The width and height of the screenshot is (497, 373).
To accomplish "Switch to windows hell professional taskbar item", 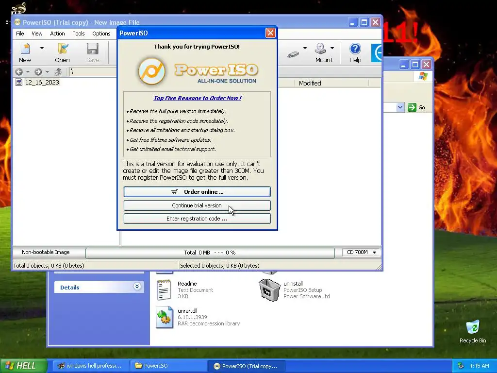I will click(x=90, y=366).
